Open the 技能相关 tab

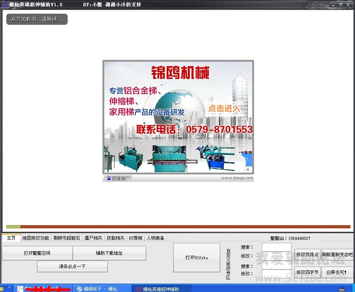tap(115, 238)
